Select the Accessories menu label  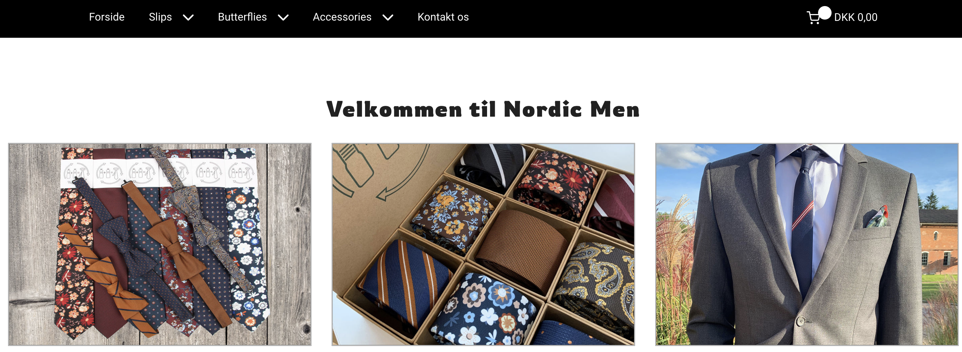pyautogui.click(x=342, y=17)
